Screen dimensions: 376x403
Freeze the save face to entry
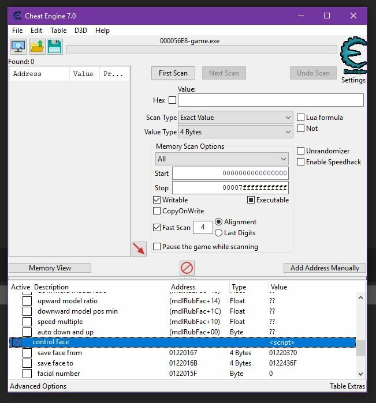pos(27,363)
